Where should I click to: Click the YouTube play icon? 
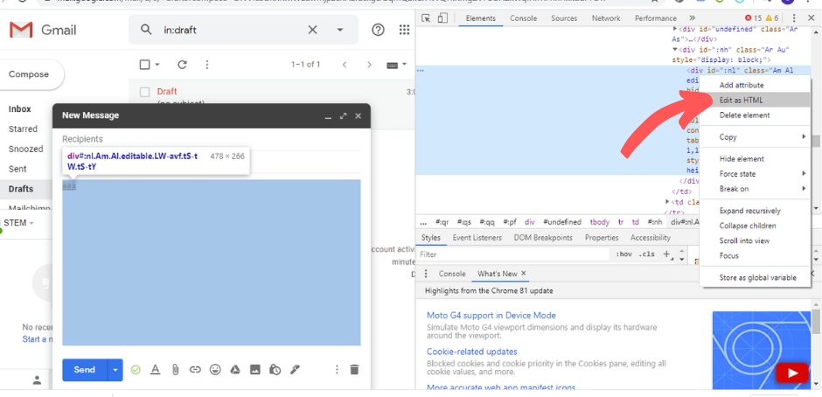point(792,373)
